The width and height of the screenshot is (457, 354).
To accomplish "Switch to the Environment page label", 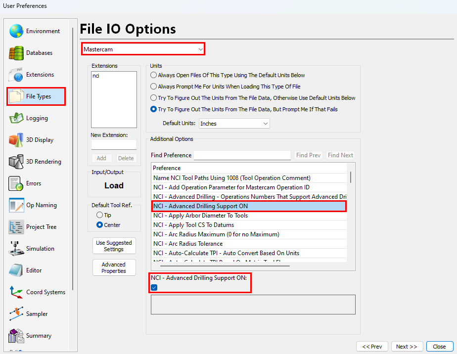I will (43, 31).
